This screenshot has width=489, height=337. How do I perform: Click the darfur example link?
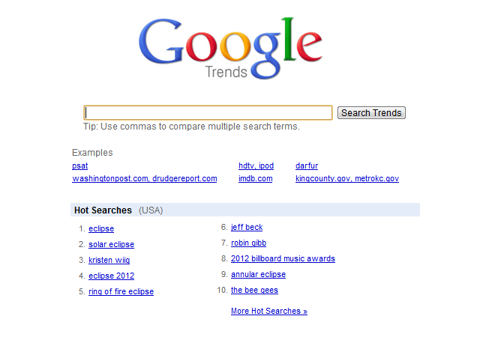(307, 166)
